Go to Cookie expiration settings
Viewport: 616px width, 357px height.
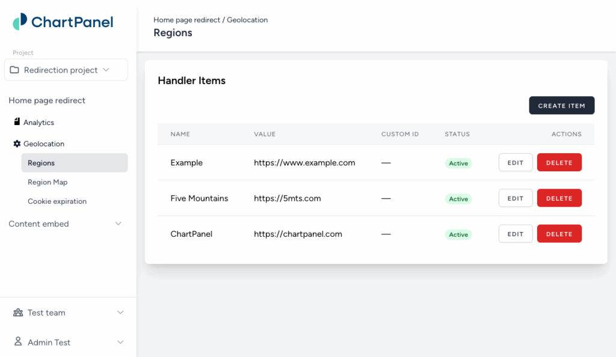(57, 201)
